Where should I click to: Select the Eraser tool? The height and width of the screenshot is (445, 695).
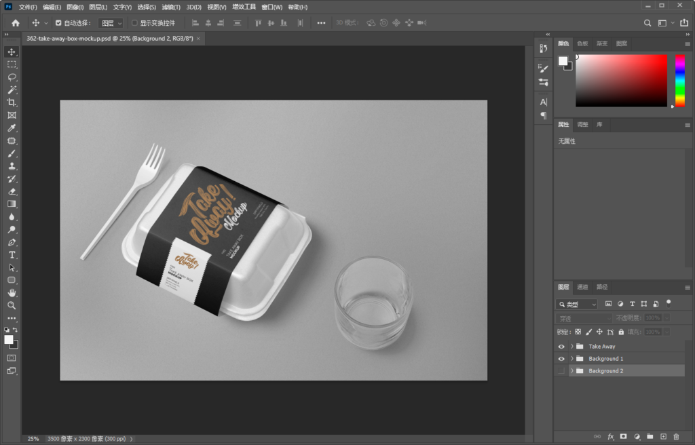(x=12, y=191)
